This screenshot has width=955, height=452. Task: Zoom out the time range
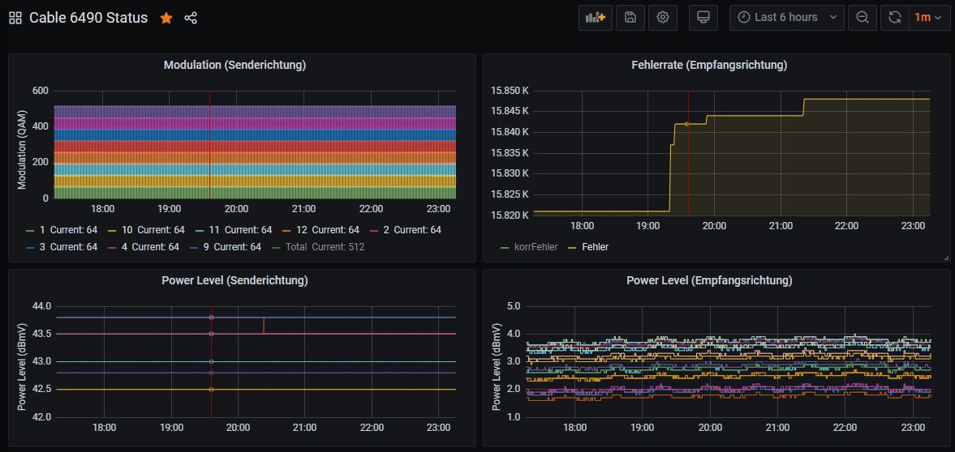coord(863,17)
